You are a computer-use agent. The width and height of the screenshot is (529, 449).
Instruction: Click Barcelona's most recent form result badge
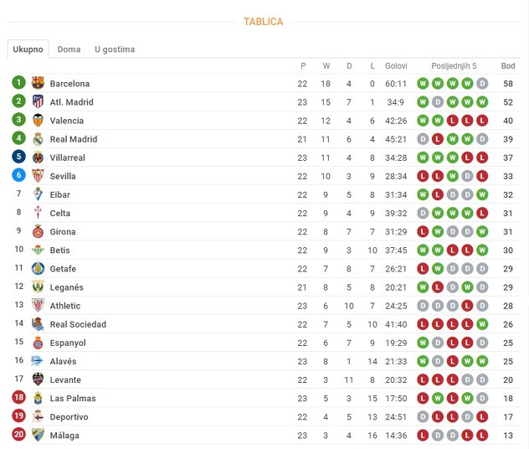coord(482,84)
